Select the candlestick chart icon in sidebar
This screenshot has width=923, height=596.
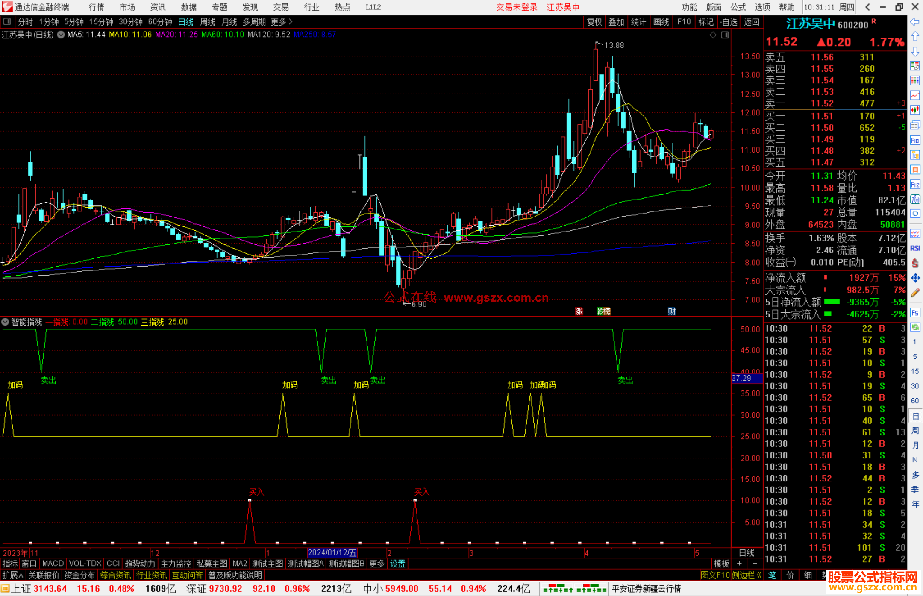(x=915, y=110)
